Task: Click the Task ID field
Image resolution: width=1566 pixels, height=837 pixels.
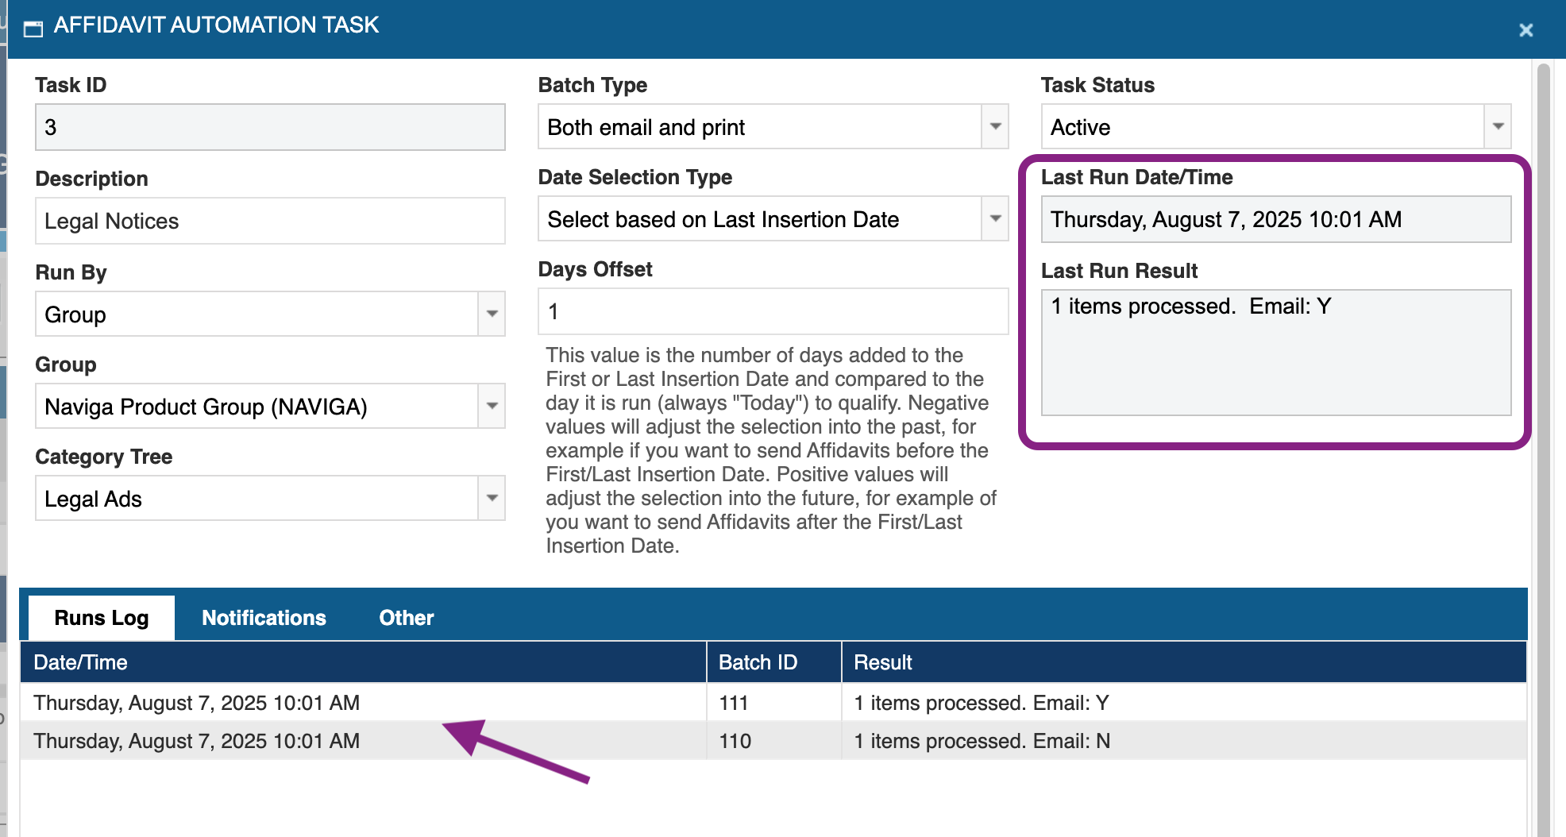Action: pyautogui.click(x=270, y=127)
